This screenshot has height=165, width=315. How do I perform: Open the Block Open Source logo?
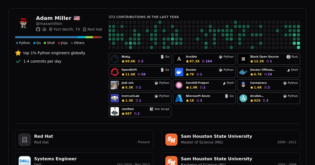[243, 59]
